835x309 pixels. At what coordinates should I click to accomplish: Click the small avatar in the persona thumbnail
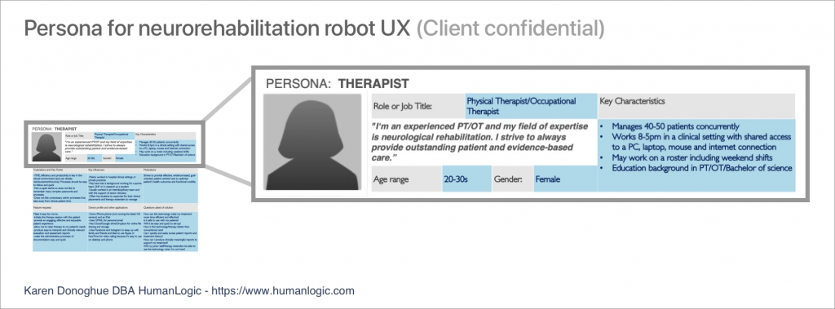(46, 147)
